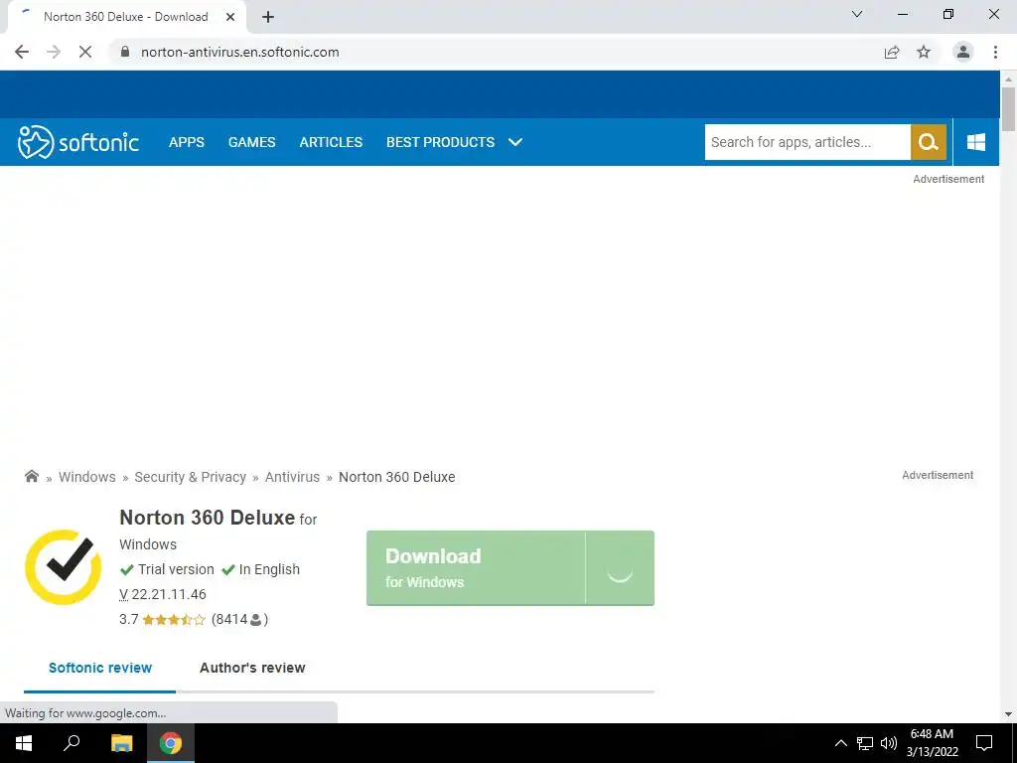Screen dimensions: 1017x763
Task: Open the GAMES menu
Action: (x=251, y=142)
